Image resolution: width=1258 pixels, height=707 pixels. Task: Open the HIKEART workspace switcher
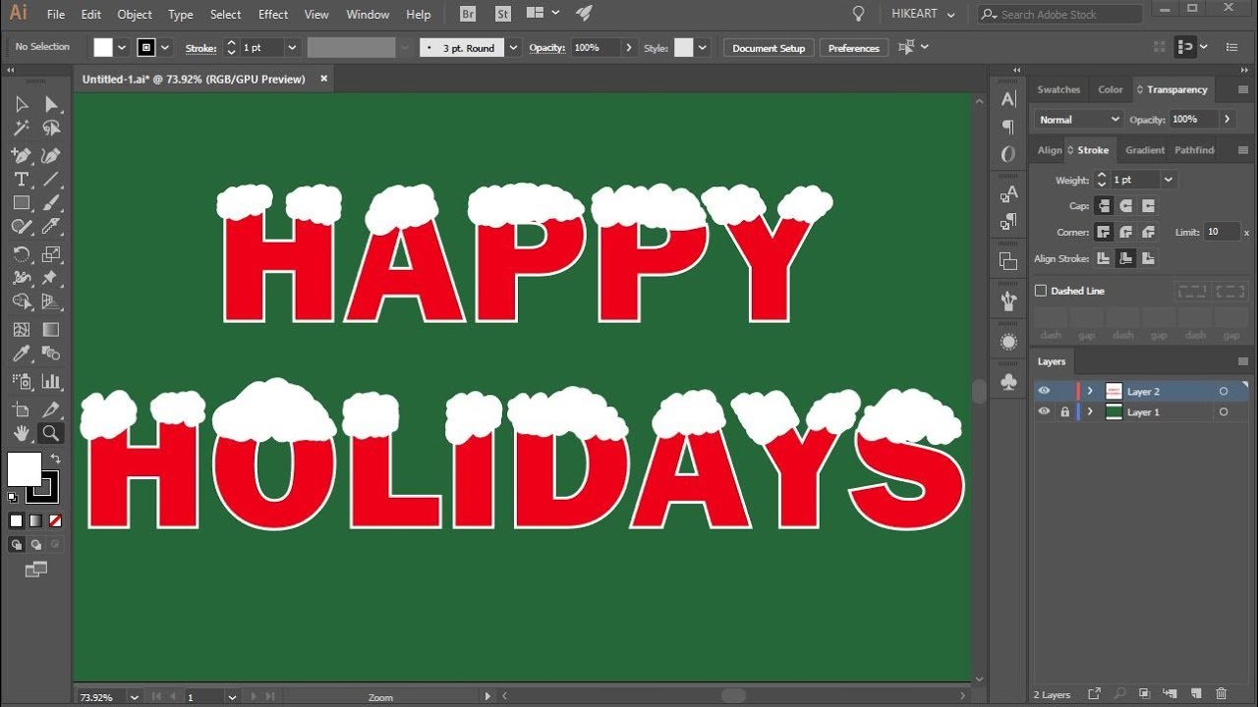coord(921,14)
